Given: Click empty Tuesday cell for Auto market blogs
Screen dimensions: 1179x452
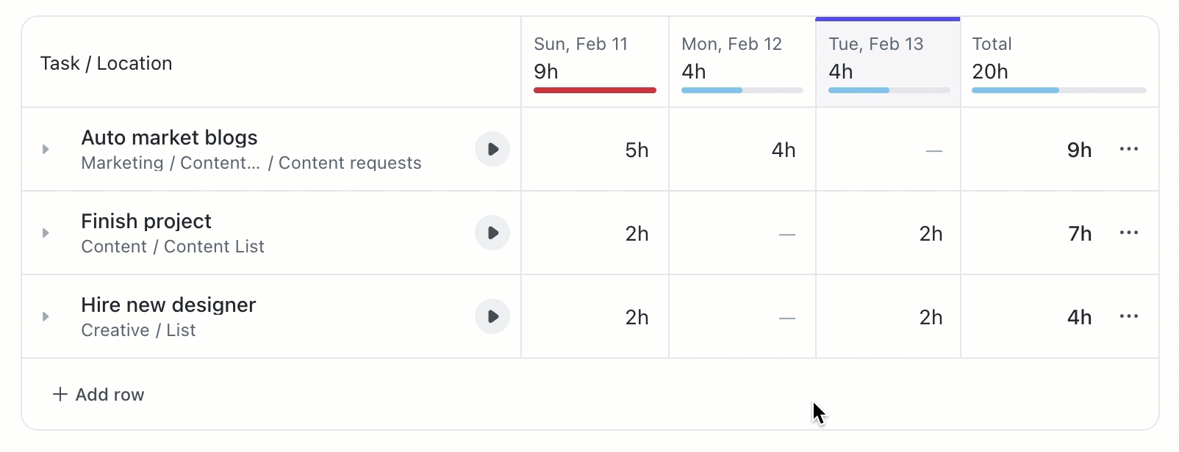Looking at the screenshot, I should [889, 150].
